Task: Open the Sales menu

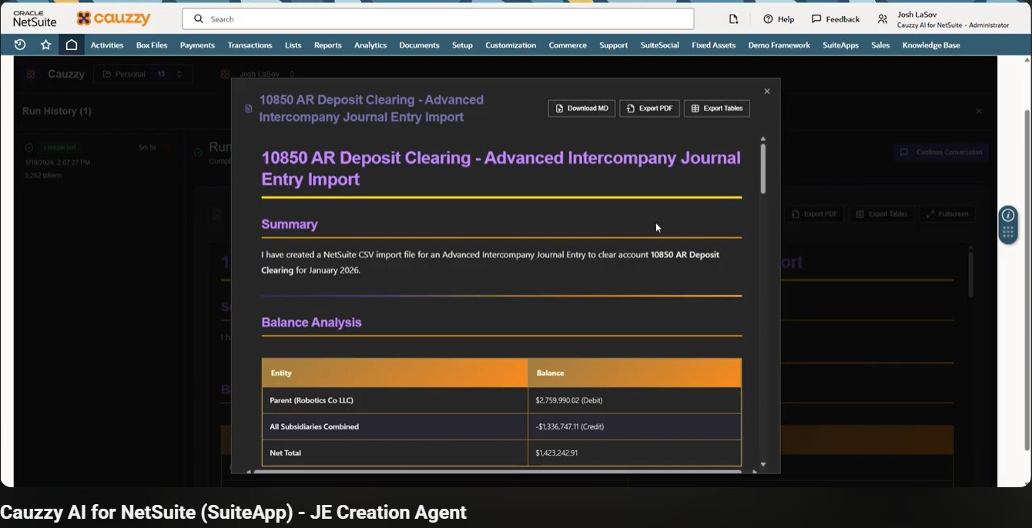Action: pos(880,45)
